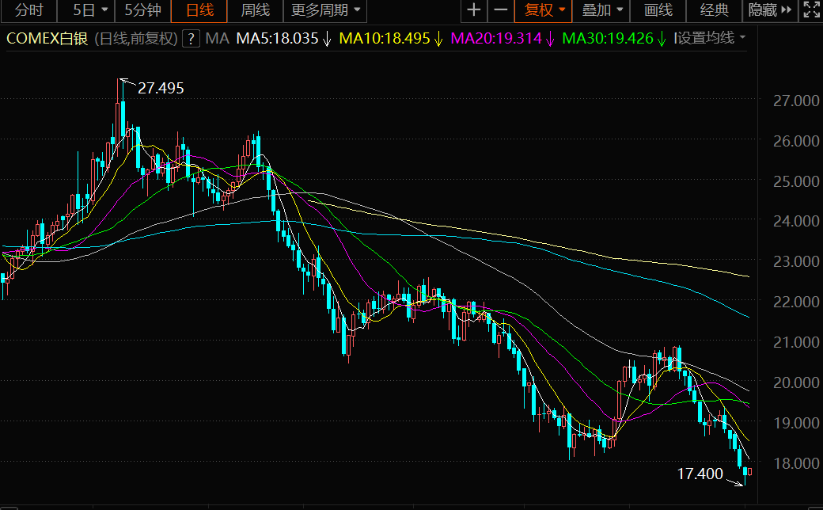Enter fullscreen with the expand icon
This screenshot has height=510, width=823.
coord(811,10)
